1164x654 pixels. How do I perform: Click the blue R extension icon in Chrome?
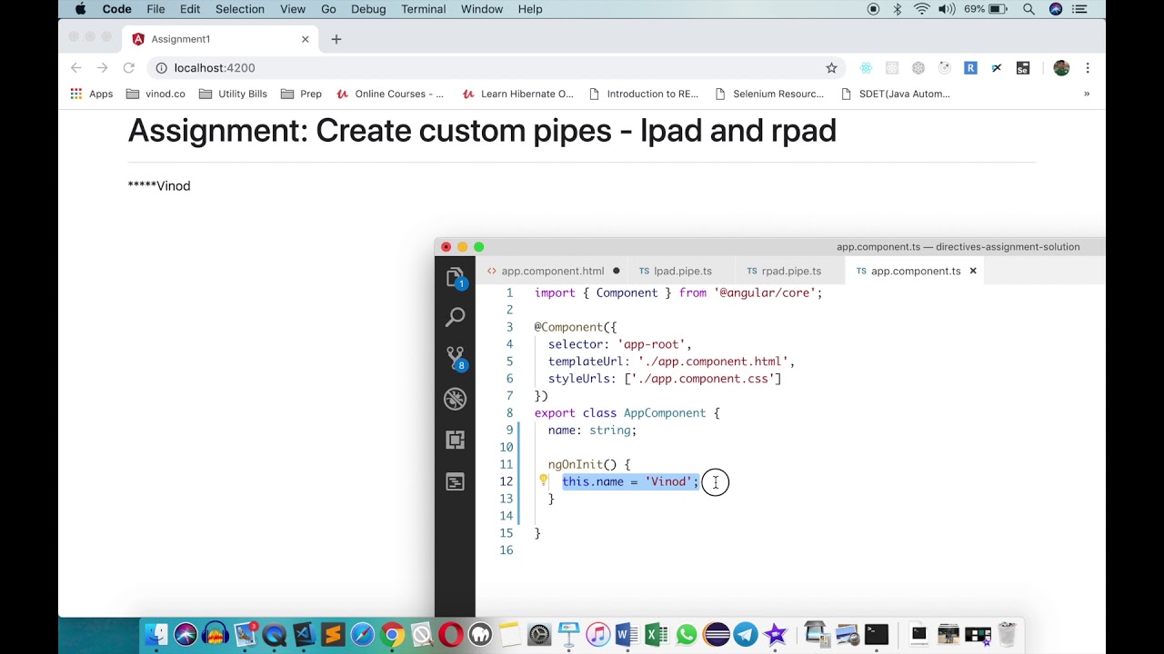[x=970, y=68]
